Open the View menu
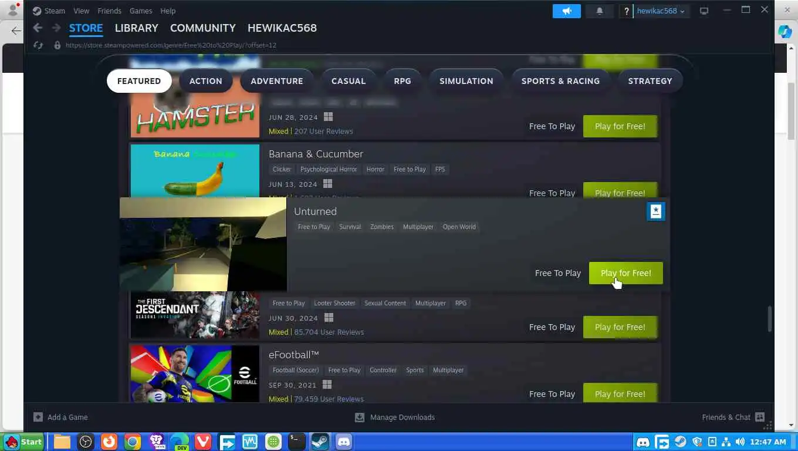This screenshot has height=451, width=798. pyautogui.click(x=82, y=11)
